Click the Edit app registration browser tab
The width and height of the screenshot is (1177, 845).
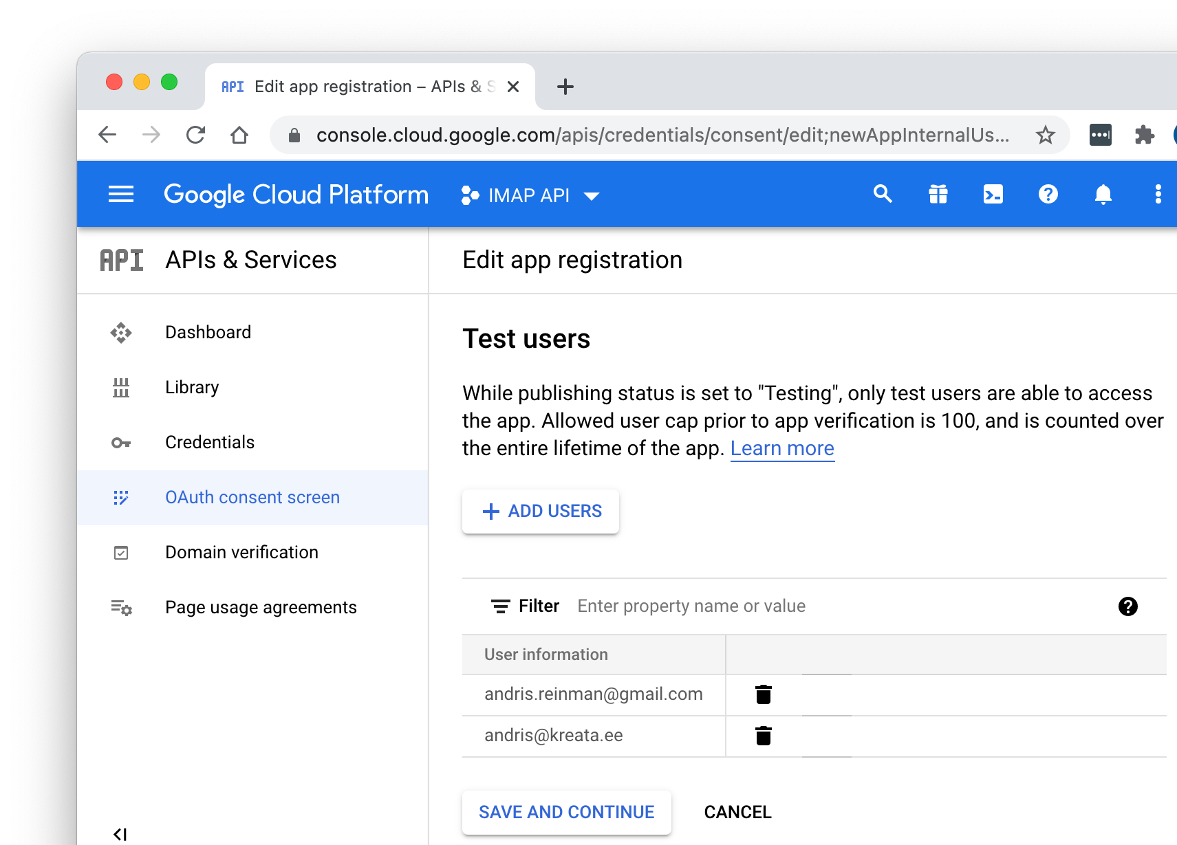pos(370,87)
